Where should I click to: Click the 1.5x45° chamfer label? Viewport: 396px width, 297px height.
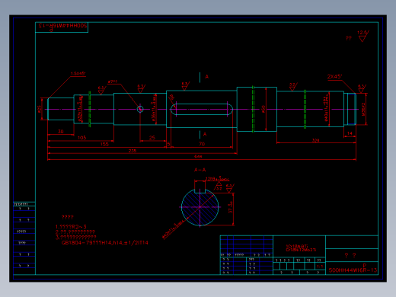pyautogui.click(x=78, y=74)
